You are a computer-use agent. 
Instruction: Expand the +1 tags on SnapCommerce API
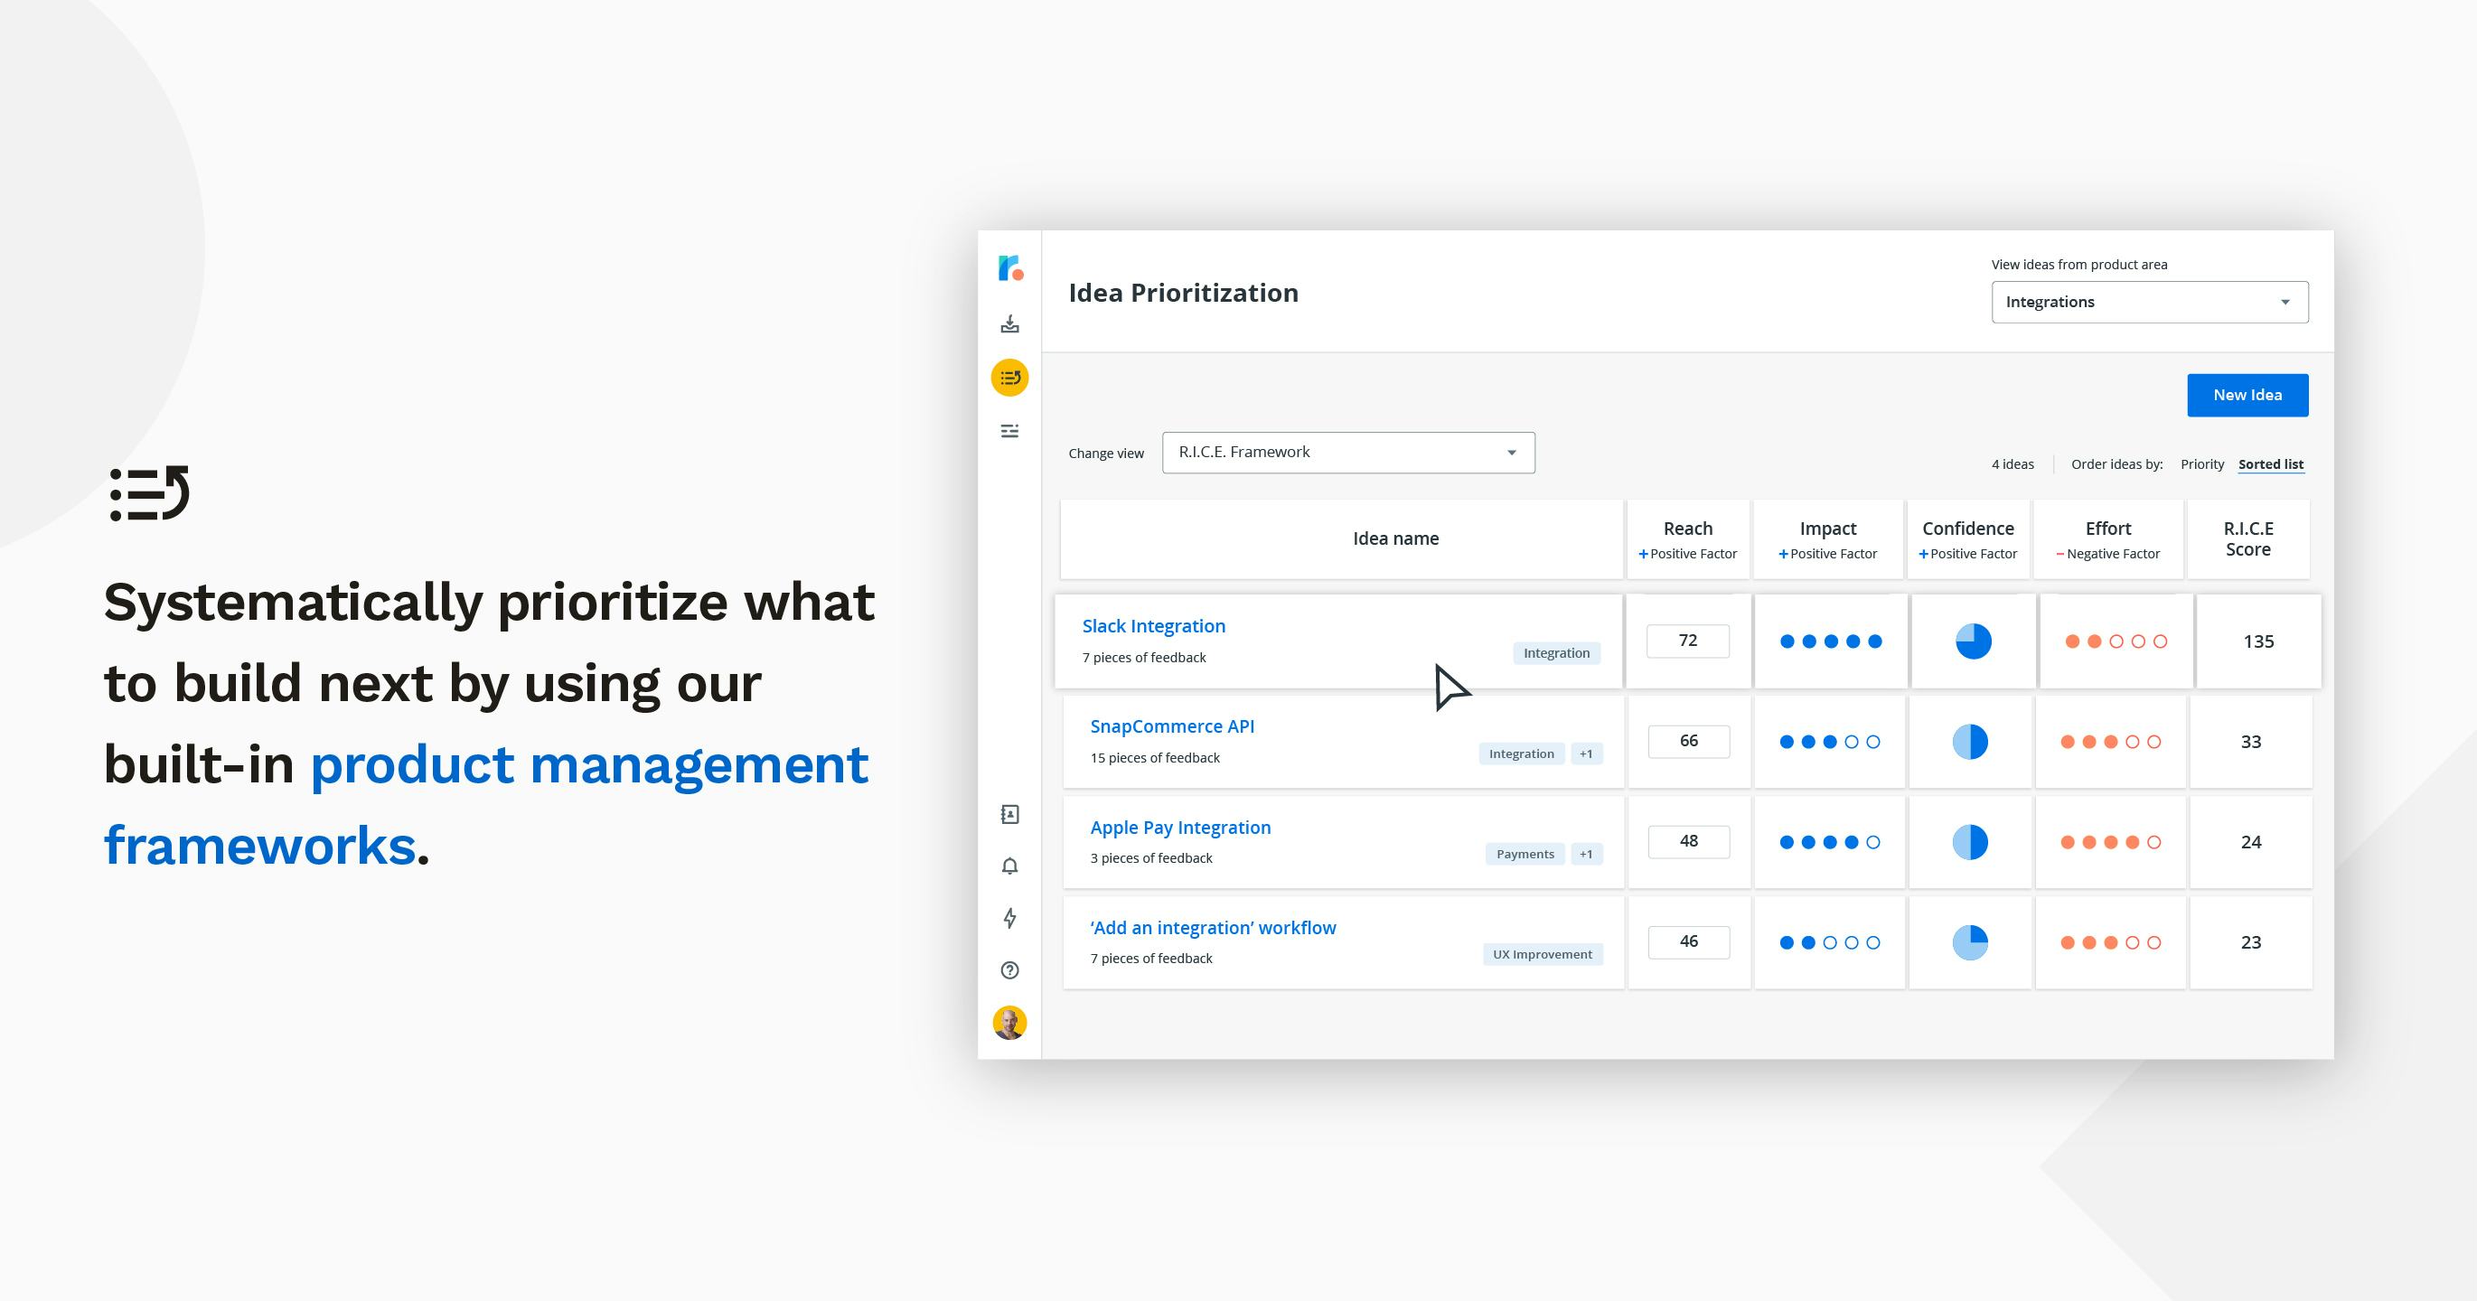[1586, 753]
